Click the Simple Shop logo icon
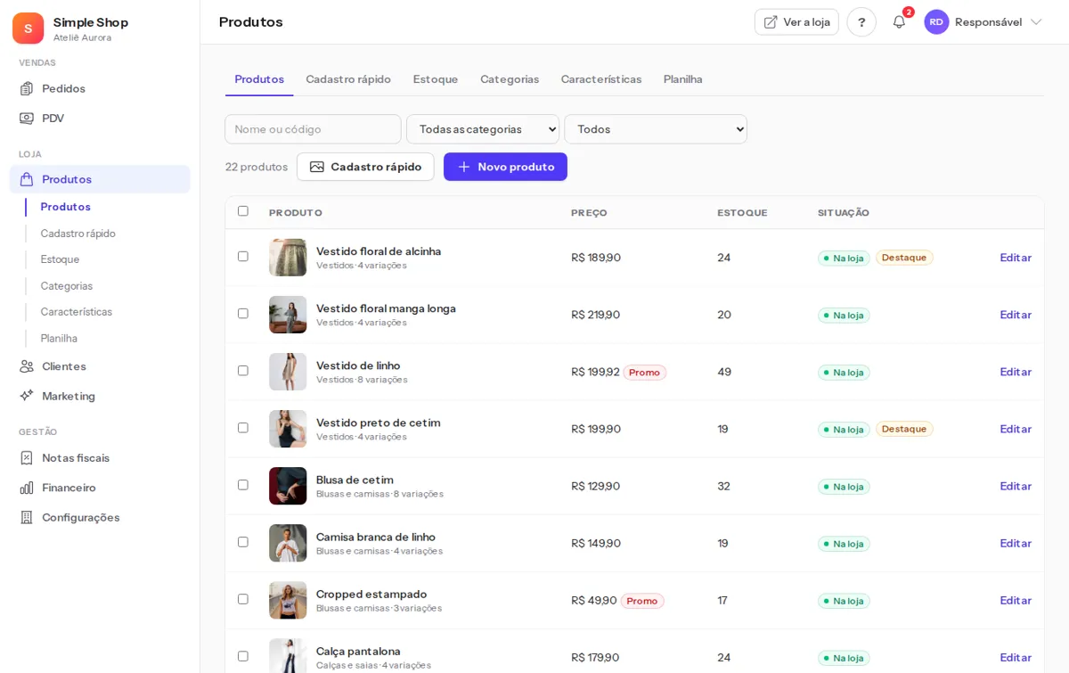1069x673 pixels. (x=28, y=29)
